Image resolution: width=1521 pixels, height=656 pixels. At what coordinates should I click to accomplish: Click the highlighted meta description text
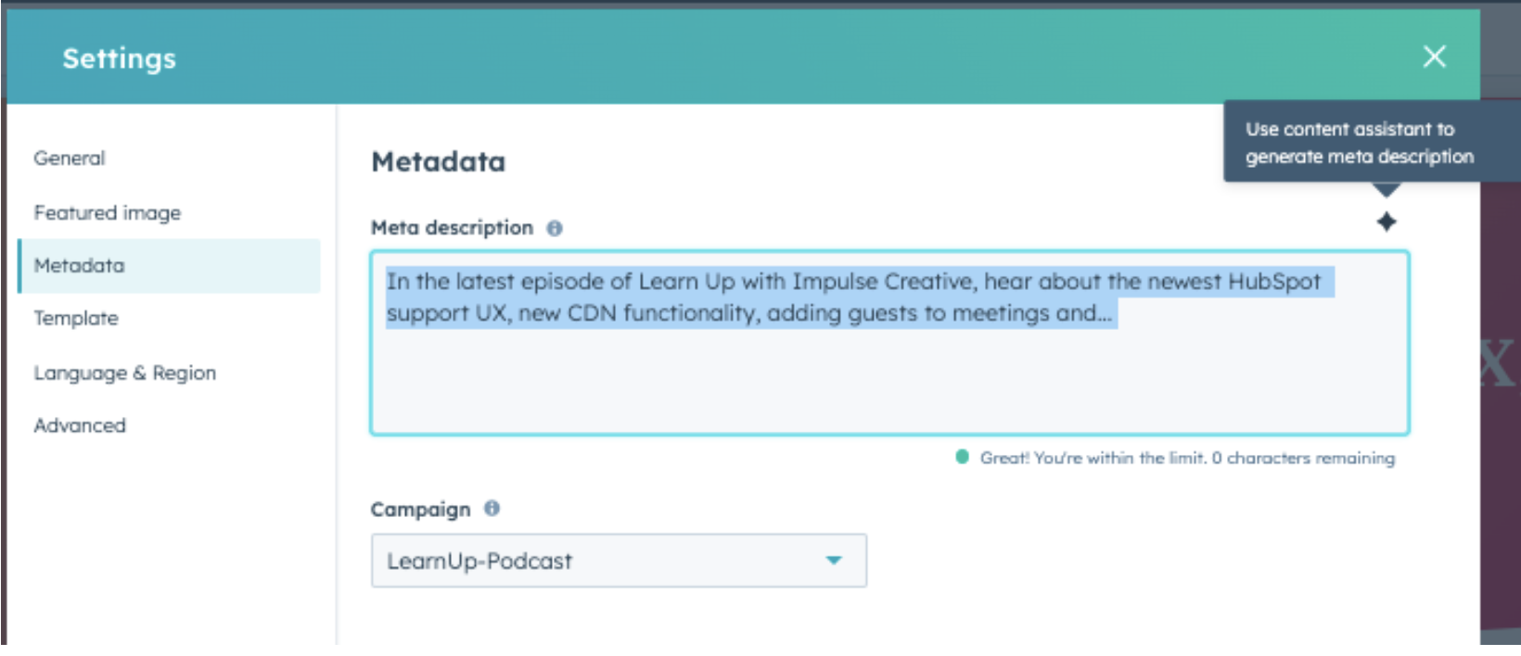pos(742,296)
